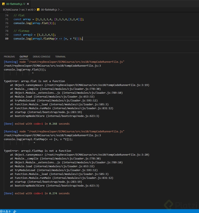The image size is (199, 213).
Task: Switch to the TERMINAL tab
Action: point(60,57)
